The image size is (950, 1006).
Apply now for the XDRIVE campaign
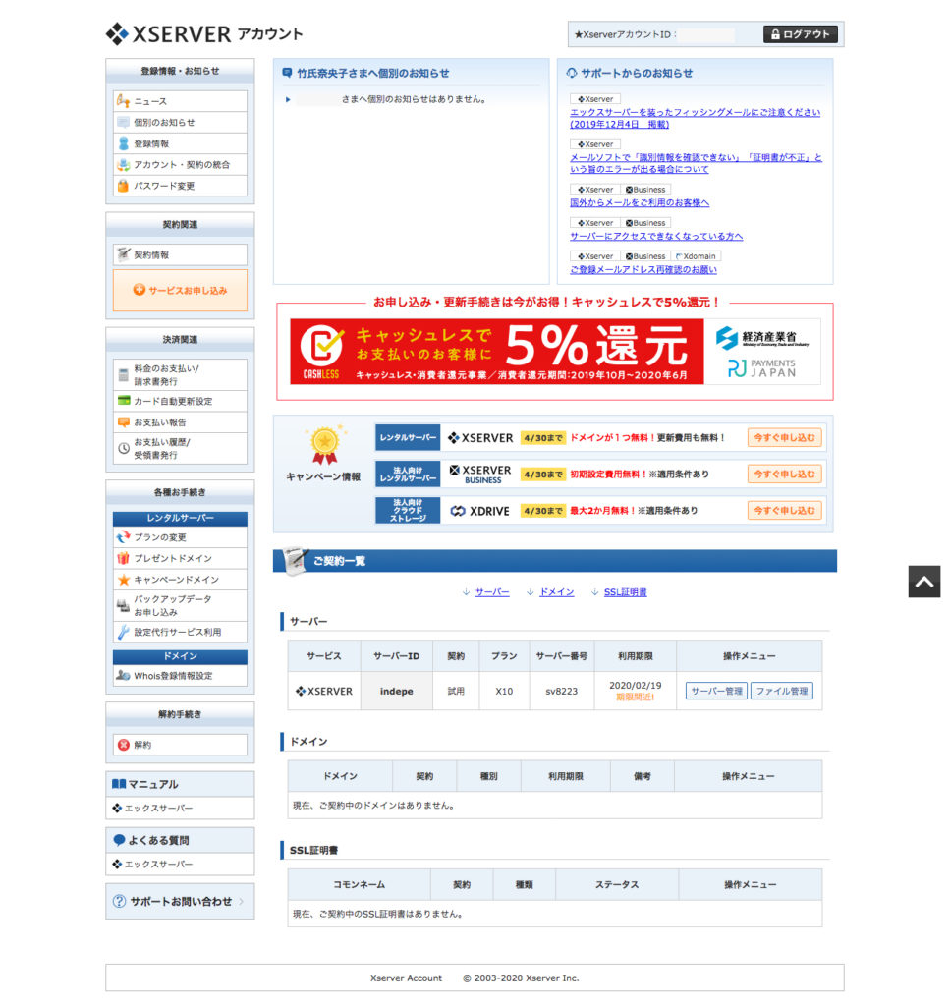[784, 511]
